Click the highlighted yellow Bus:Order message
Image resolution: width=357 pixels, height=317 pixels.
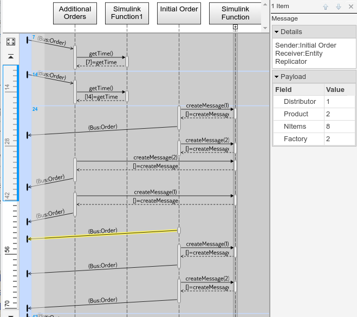point(103,234)
